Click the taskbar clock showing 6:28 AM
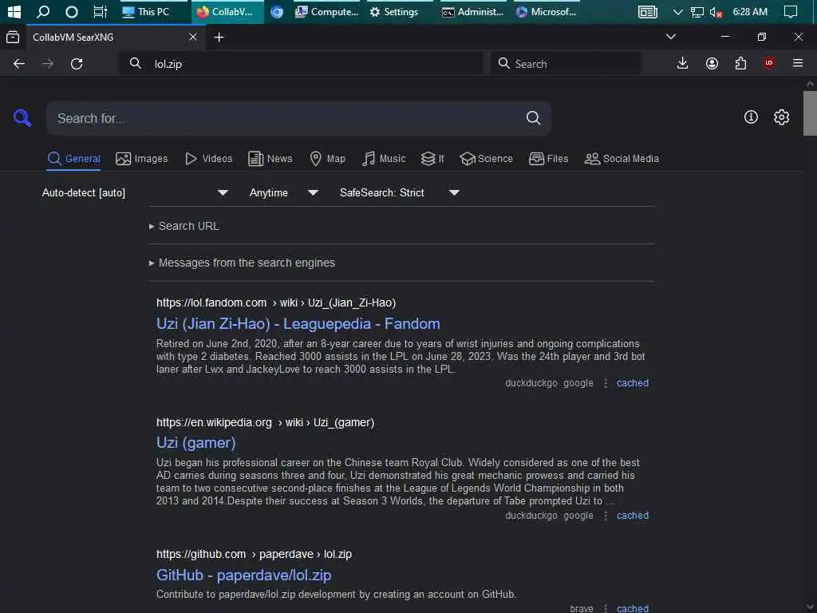817x613 pixels. tap(750, 11)
